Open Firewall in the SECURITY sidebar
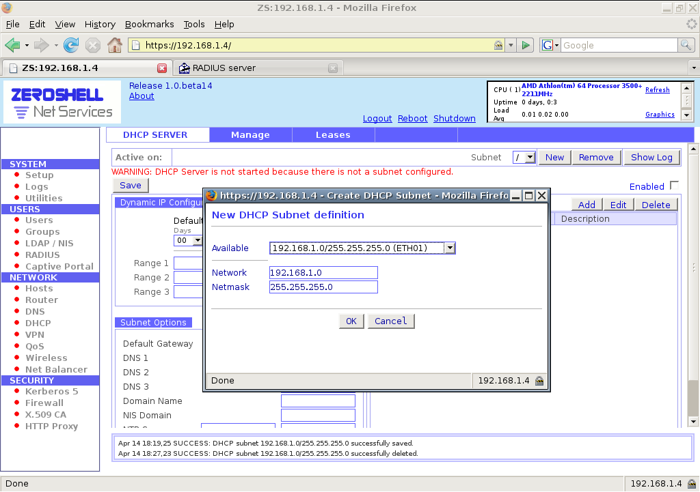The image size is (700, 492). [44, 403]
